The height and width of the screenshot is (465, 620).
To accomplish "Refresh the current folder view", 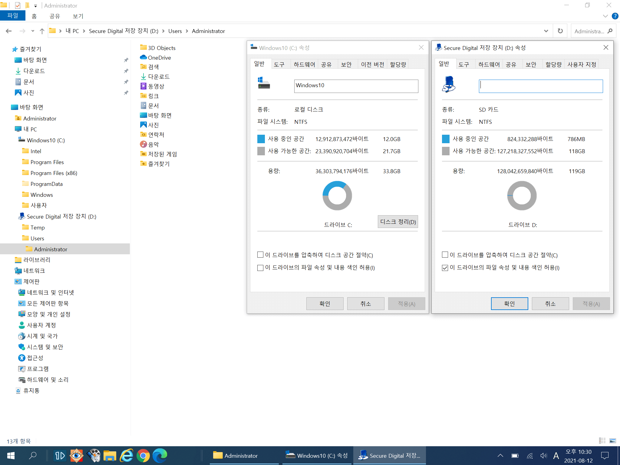I will [x=560, y=31].
